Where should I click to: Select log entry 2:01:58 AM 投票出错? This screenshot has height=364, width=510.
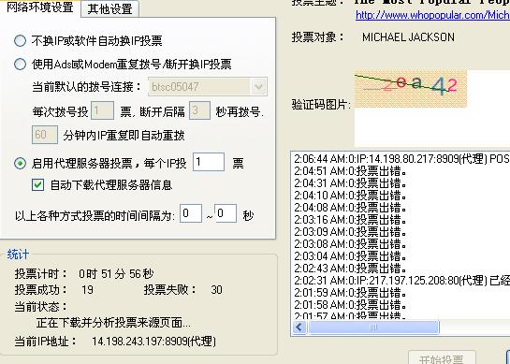[x=350, y=304]
